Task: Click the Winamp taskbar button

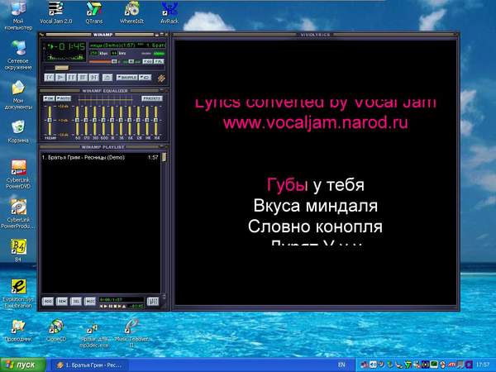Action: pos(89,365)
